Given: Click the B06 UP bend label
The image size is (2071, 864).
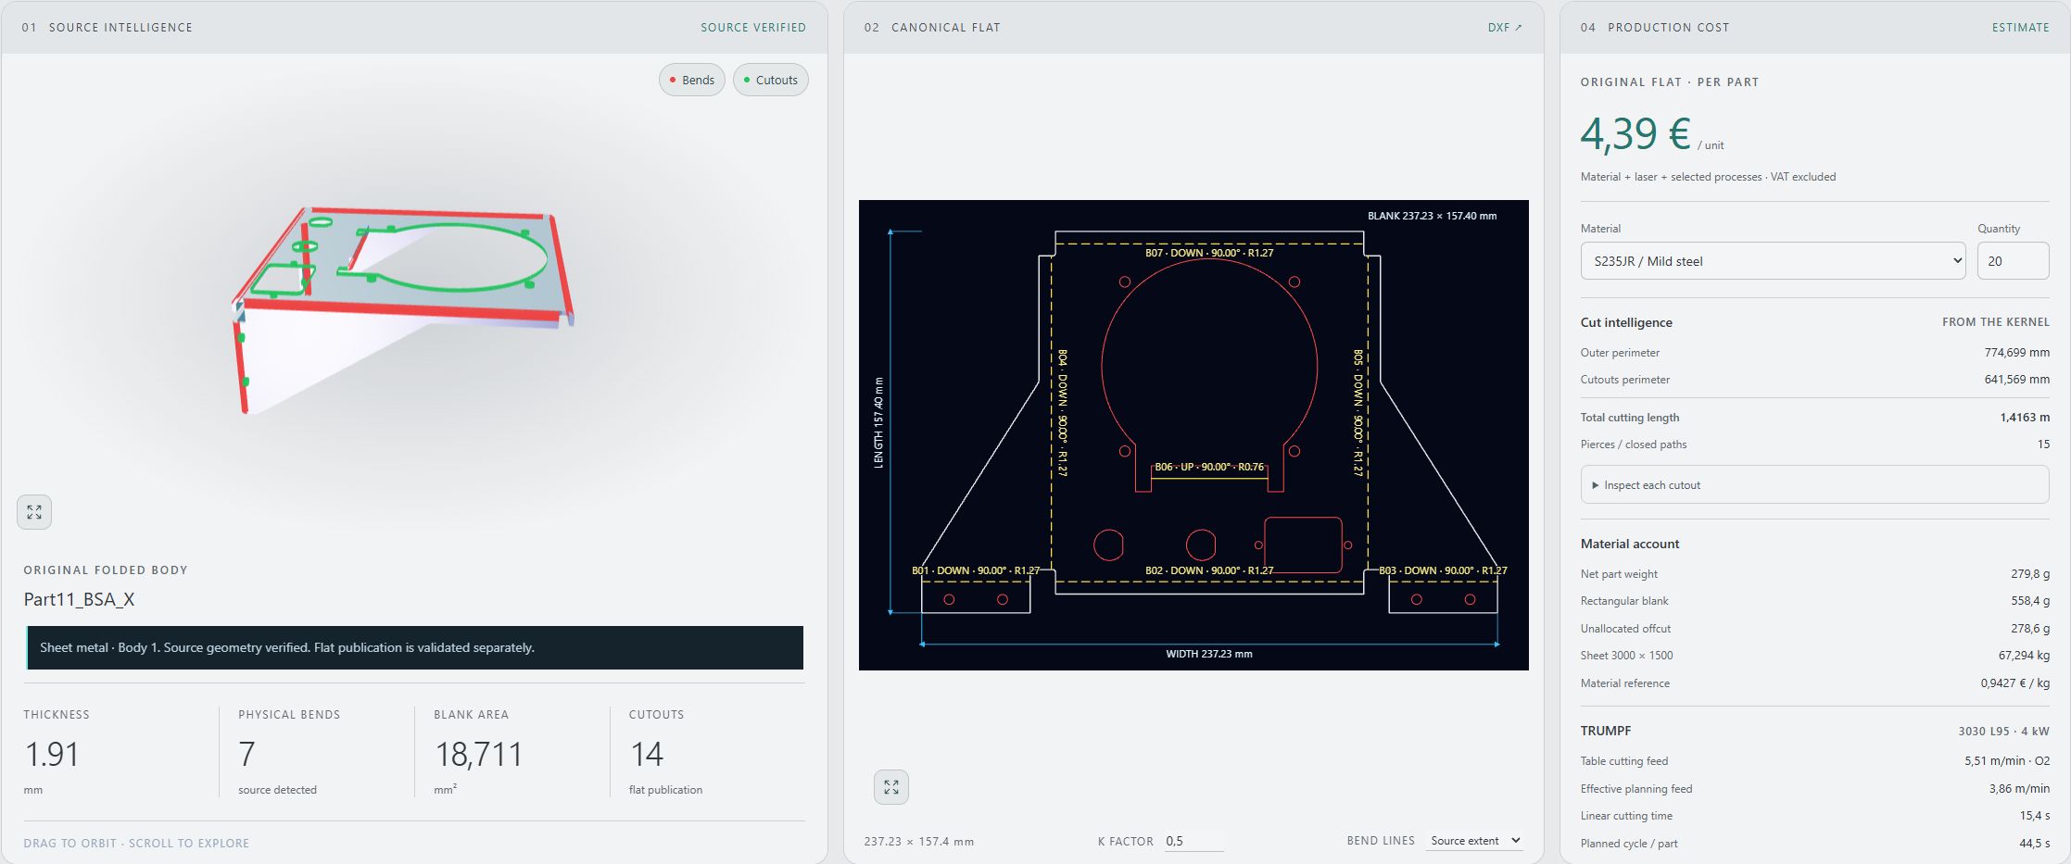Looking at the screenshot, I should pos(1209,467).
